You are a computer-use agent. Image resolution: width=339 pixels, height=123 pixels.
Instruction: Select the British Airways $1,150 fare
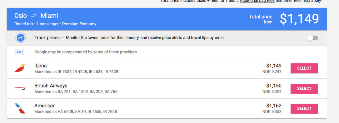click(304, 88)
